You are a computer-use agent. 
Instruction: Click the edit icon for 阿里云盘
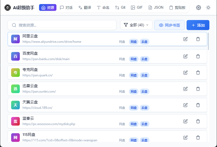[x=186, y=39]
